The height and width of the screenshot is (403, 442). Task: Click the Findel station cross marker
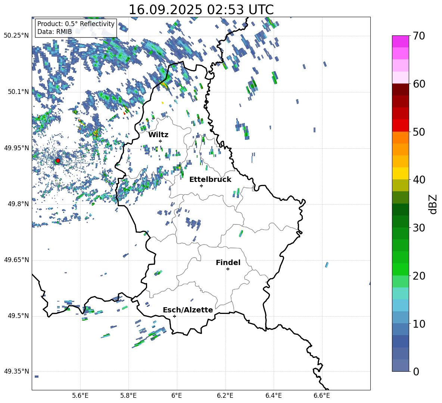pyautogui.click(x=228, y=269)
